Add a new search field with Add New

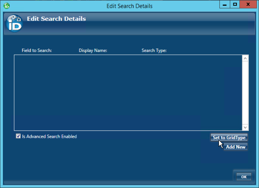236,147
